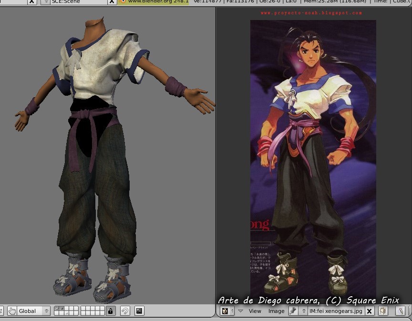The width and height of the screenshot is (412, 321).
Task: Toggle the layer lock padlock button
Action: [110, 311]
